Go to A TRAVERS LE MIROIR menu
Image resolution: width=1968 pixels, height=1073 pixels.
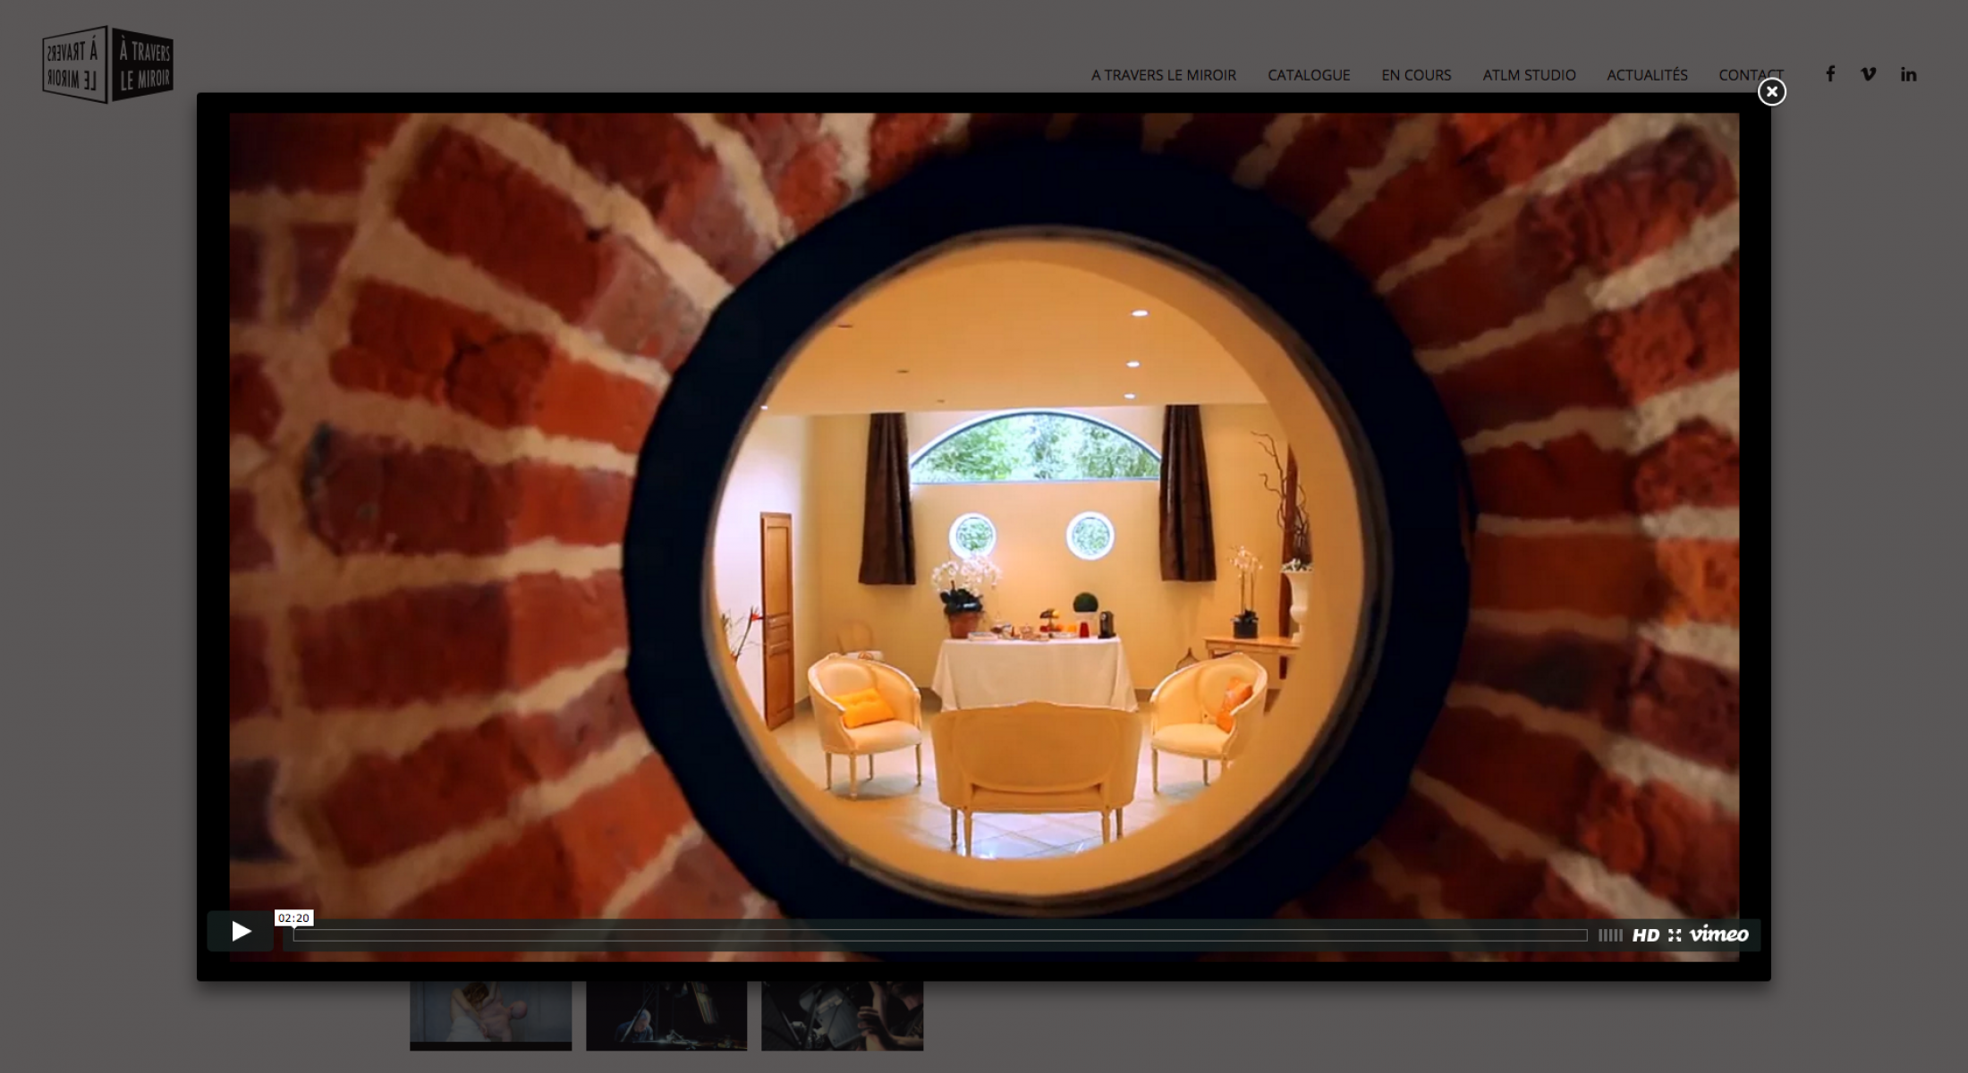pyautogui.click(x=1163, y=75)
